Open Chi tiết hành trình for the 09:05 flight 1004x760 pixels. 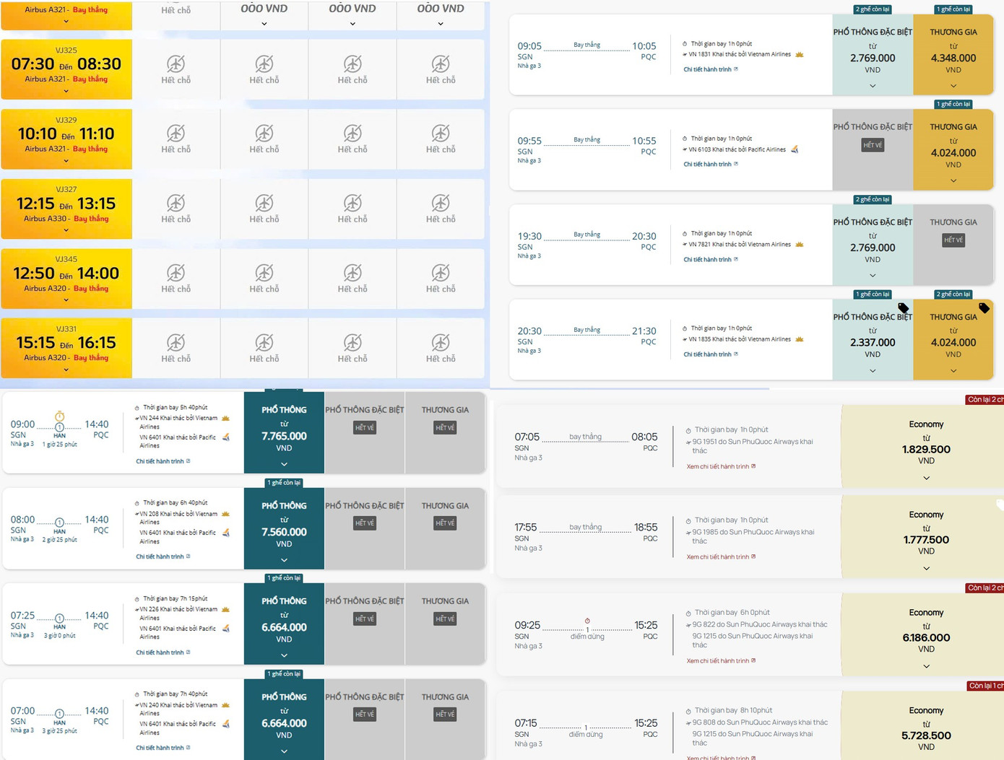pyautogui.click(x=710, y=69)
